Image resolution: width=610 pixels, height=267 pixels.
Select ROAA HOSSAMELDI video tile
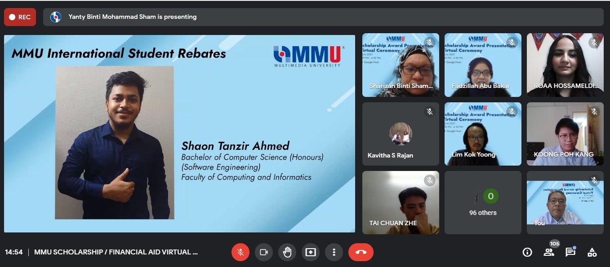(565, 65)
